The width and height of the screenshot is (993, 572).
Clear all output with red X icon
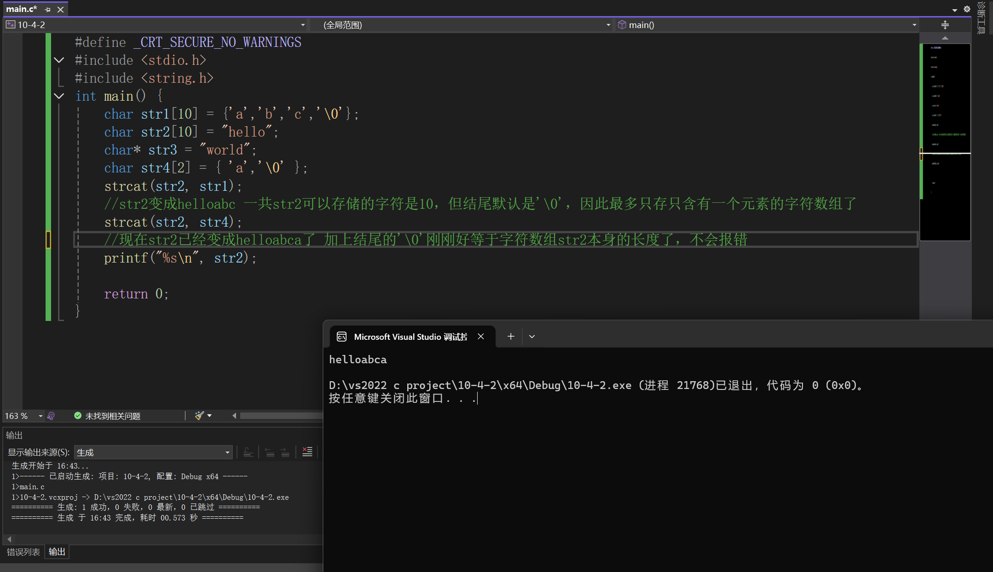point(307,452)
